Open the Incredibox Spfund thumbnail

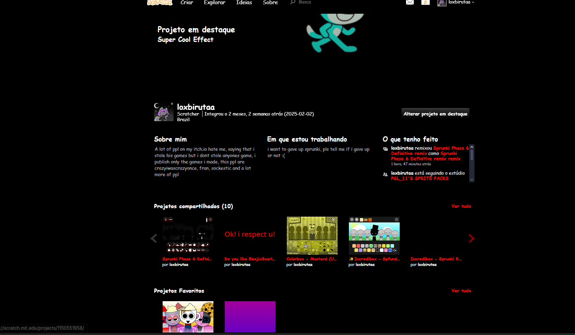[x=374, y=236]
